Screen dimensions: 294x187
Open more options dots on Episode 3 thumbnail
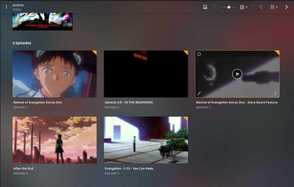click(275, 93)
